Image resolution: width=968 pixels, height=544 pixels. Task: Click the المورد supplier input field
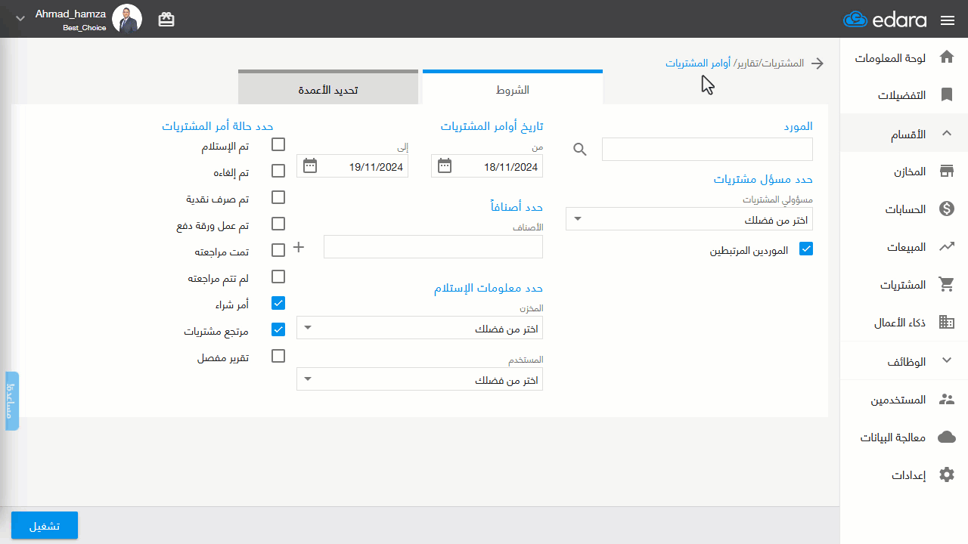[x=707, y=149]
